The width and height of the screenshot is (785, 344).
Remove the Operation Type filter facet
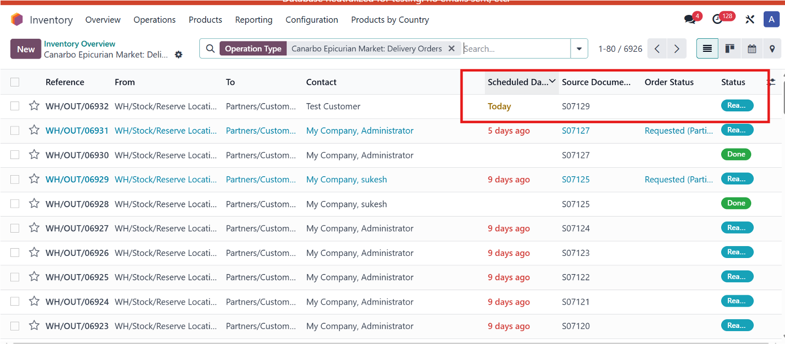(x=451, y=49)
